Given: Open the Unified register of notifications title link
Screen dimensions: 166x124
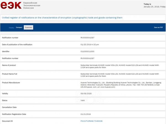Looking at the screenshot, I should coord(62,18).
